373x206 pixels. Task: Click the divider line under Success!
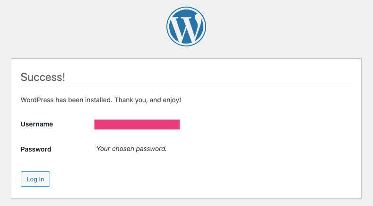pos(186,87)
